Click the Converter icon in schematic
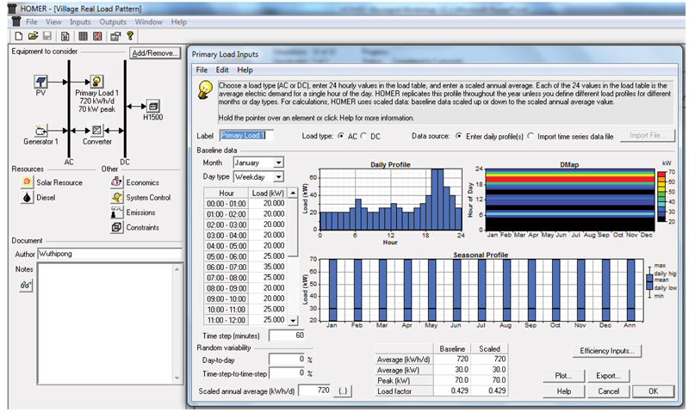 97,130
